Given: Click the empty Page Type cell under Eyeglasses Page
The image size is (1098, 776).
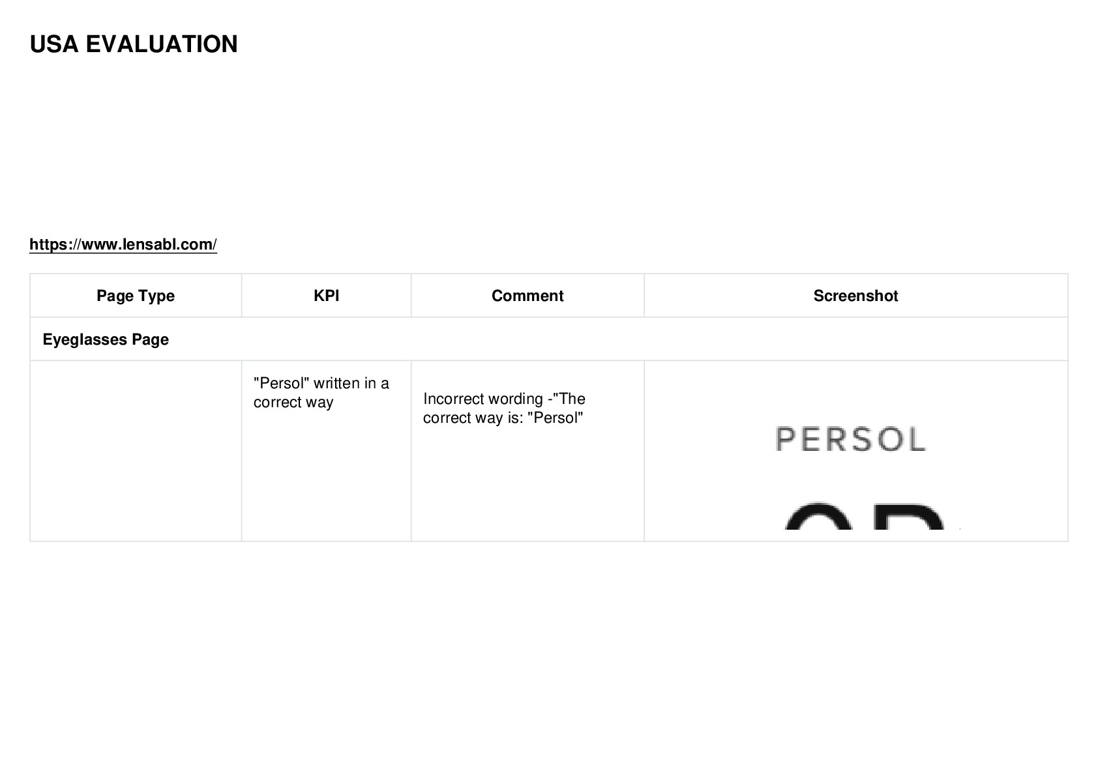Looking at the screenshot, I should tap(136, 451).
